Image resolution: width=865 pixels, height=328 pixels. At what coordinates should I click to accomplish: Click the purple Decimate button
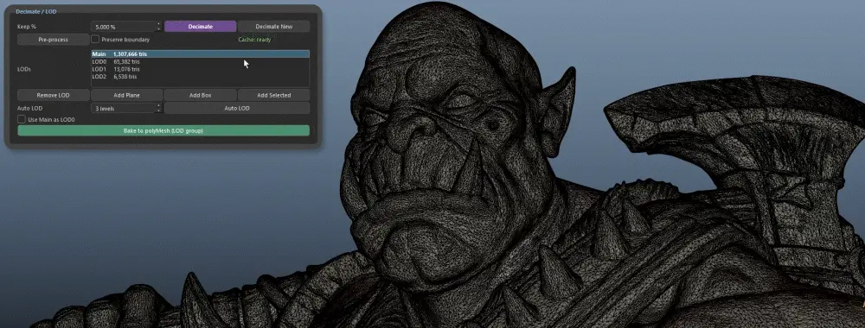201,27
